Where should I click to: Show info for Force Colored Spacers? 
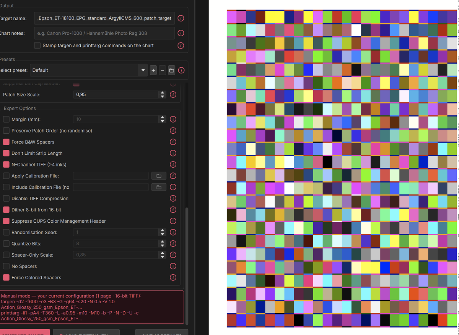point(173,278)
